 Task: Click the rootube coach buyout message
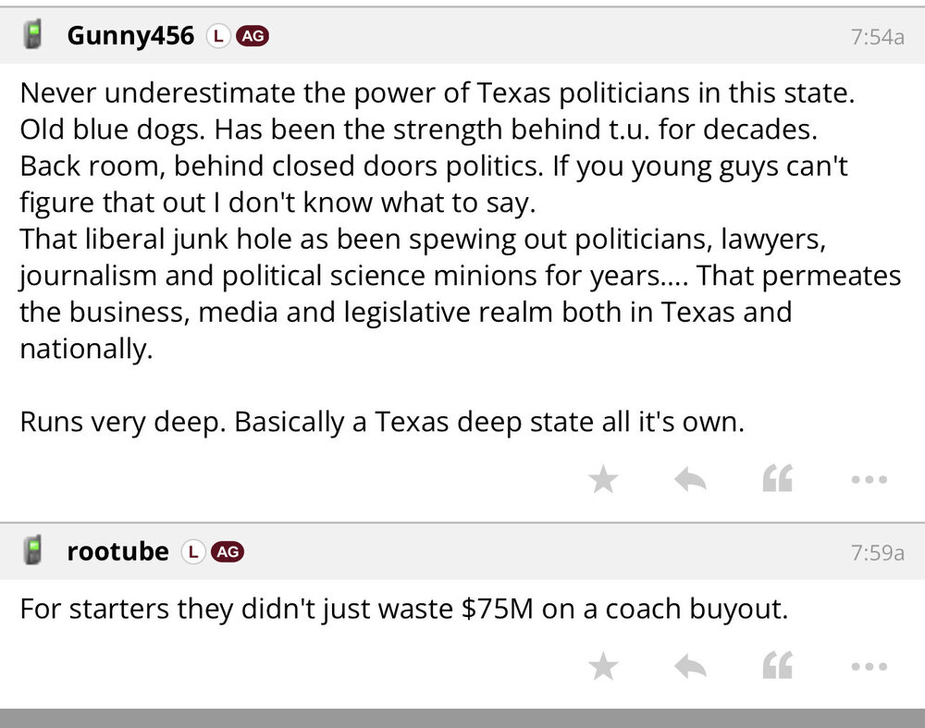click(x=403, y=610)
